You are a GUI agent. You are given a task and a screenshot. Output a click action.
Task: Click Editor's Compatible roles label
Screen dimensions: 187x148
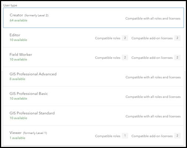108,38
